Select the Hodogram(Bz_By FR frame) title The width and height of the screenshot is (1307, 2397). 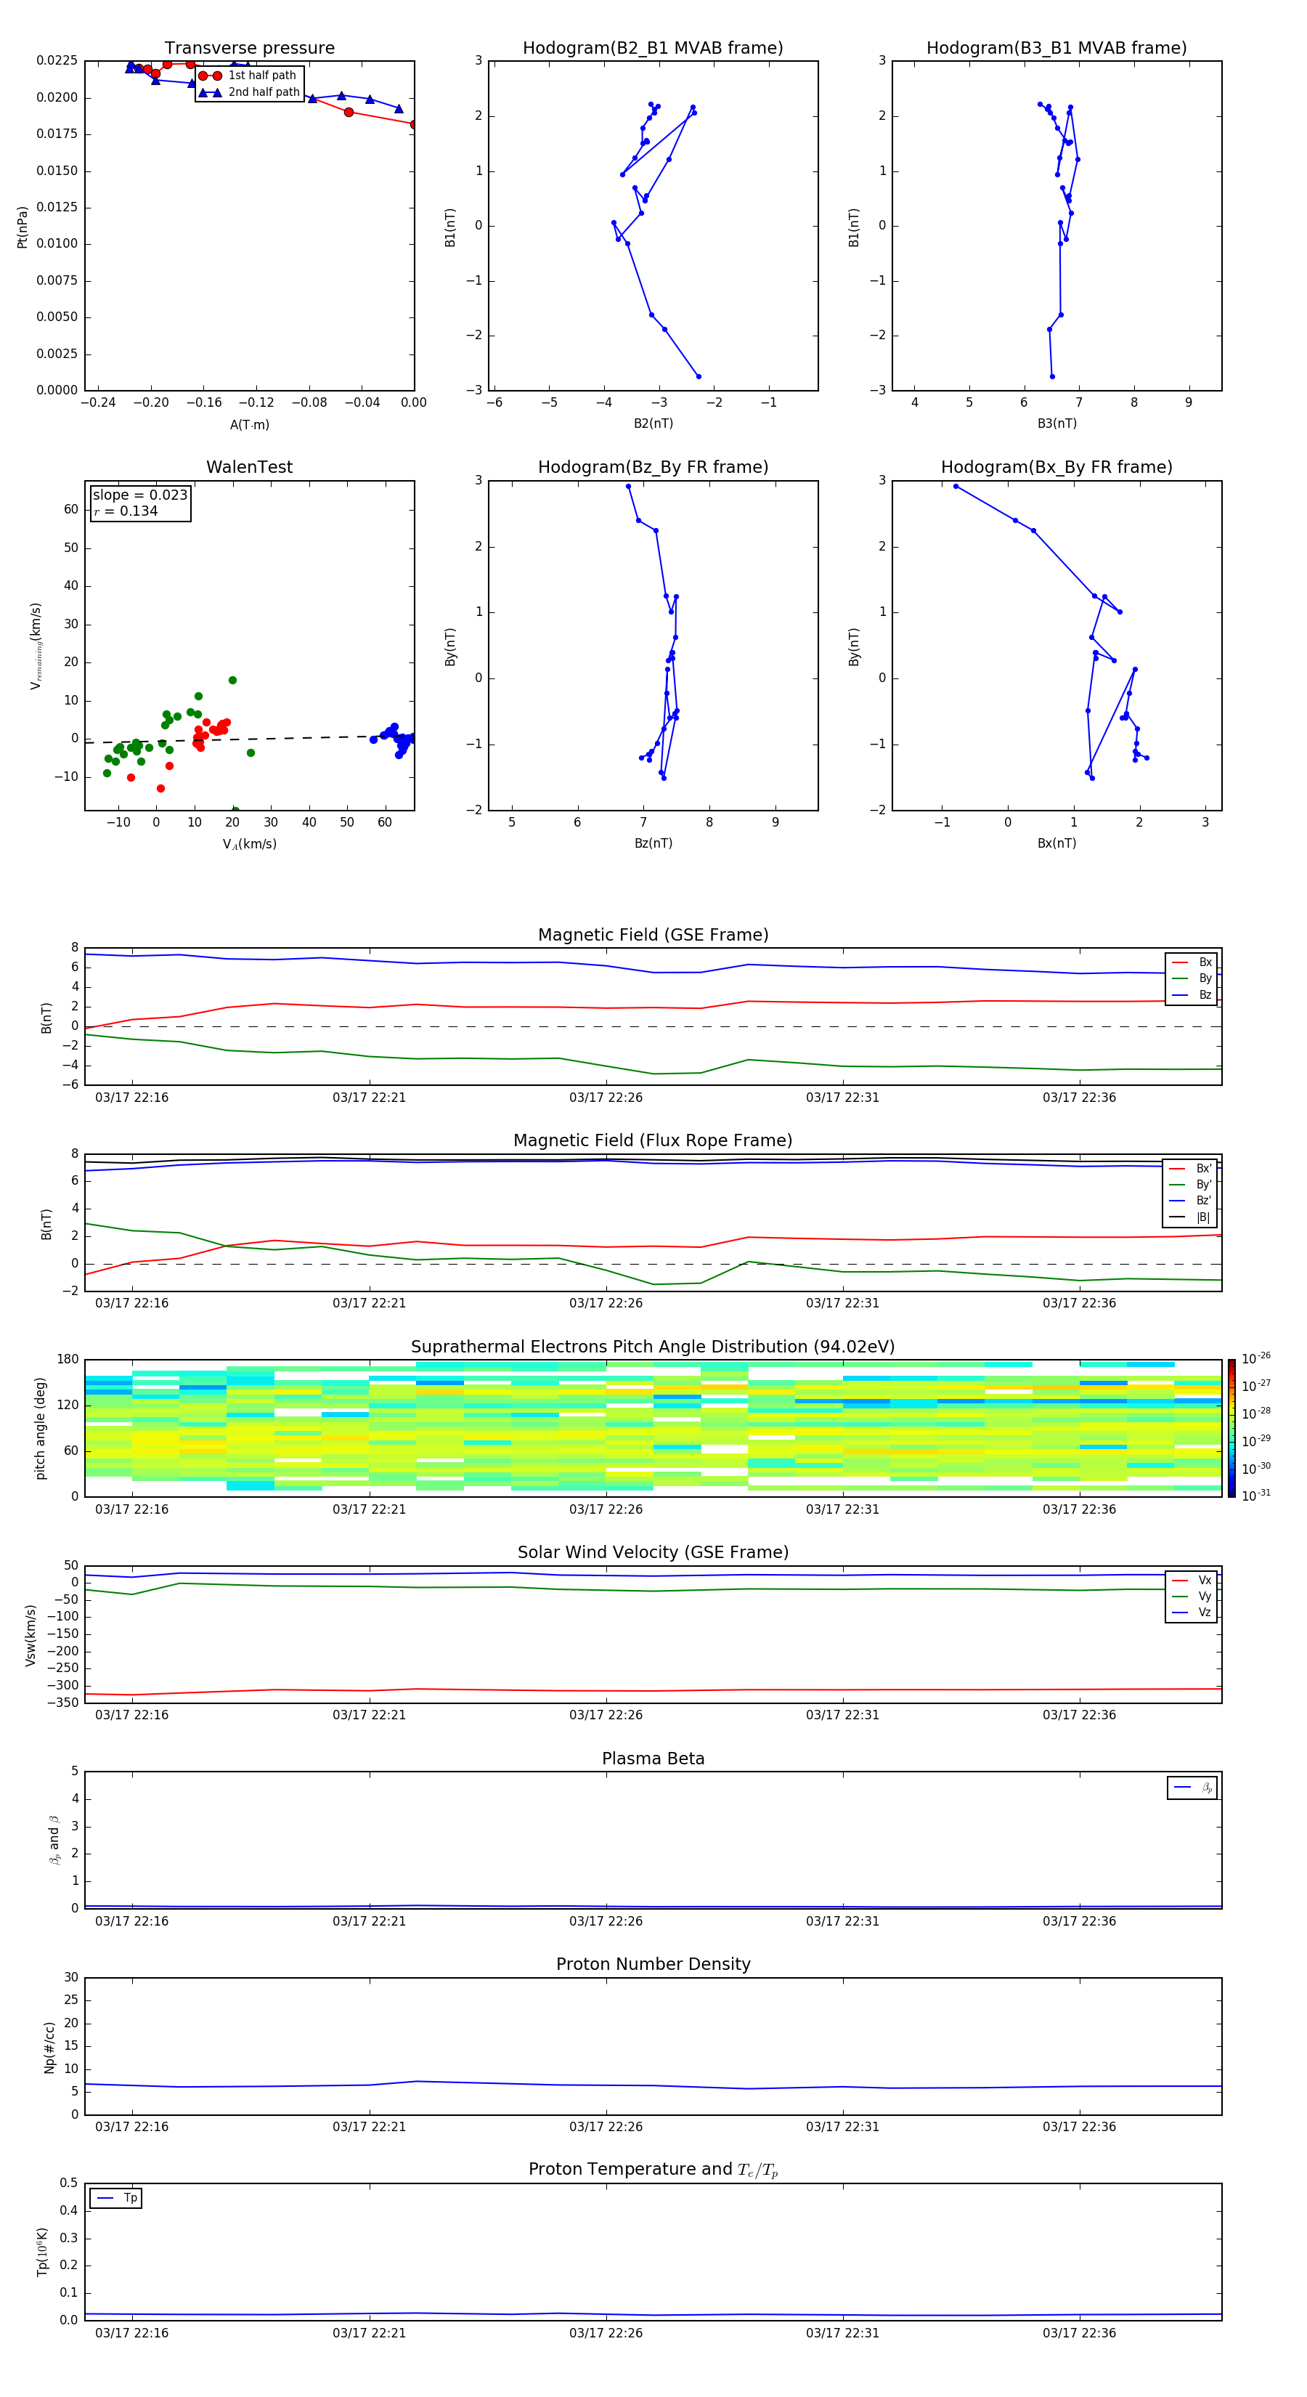(653, 467)
